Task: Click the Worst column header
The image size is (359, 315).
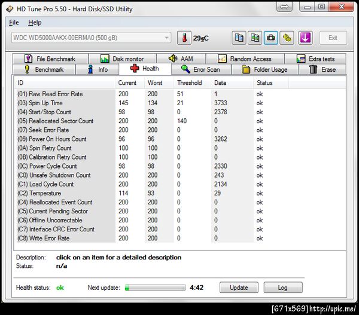Action: [x=159, y=83]
